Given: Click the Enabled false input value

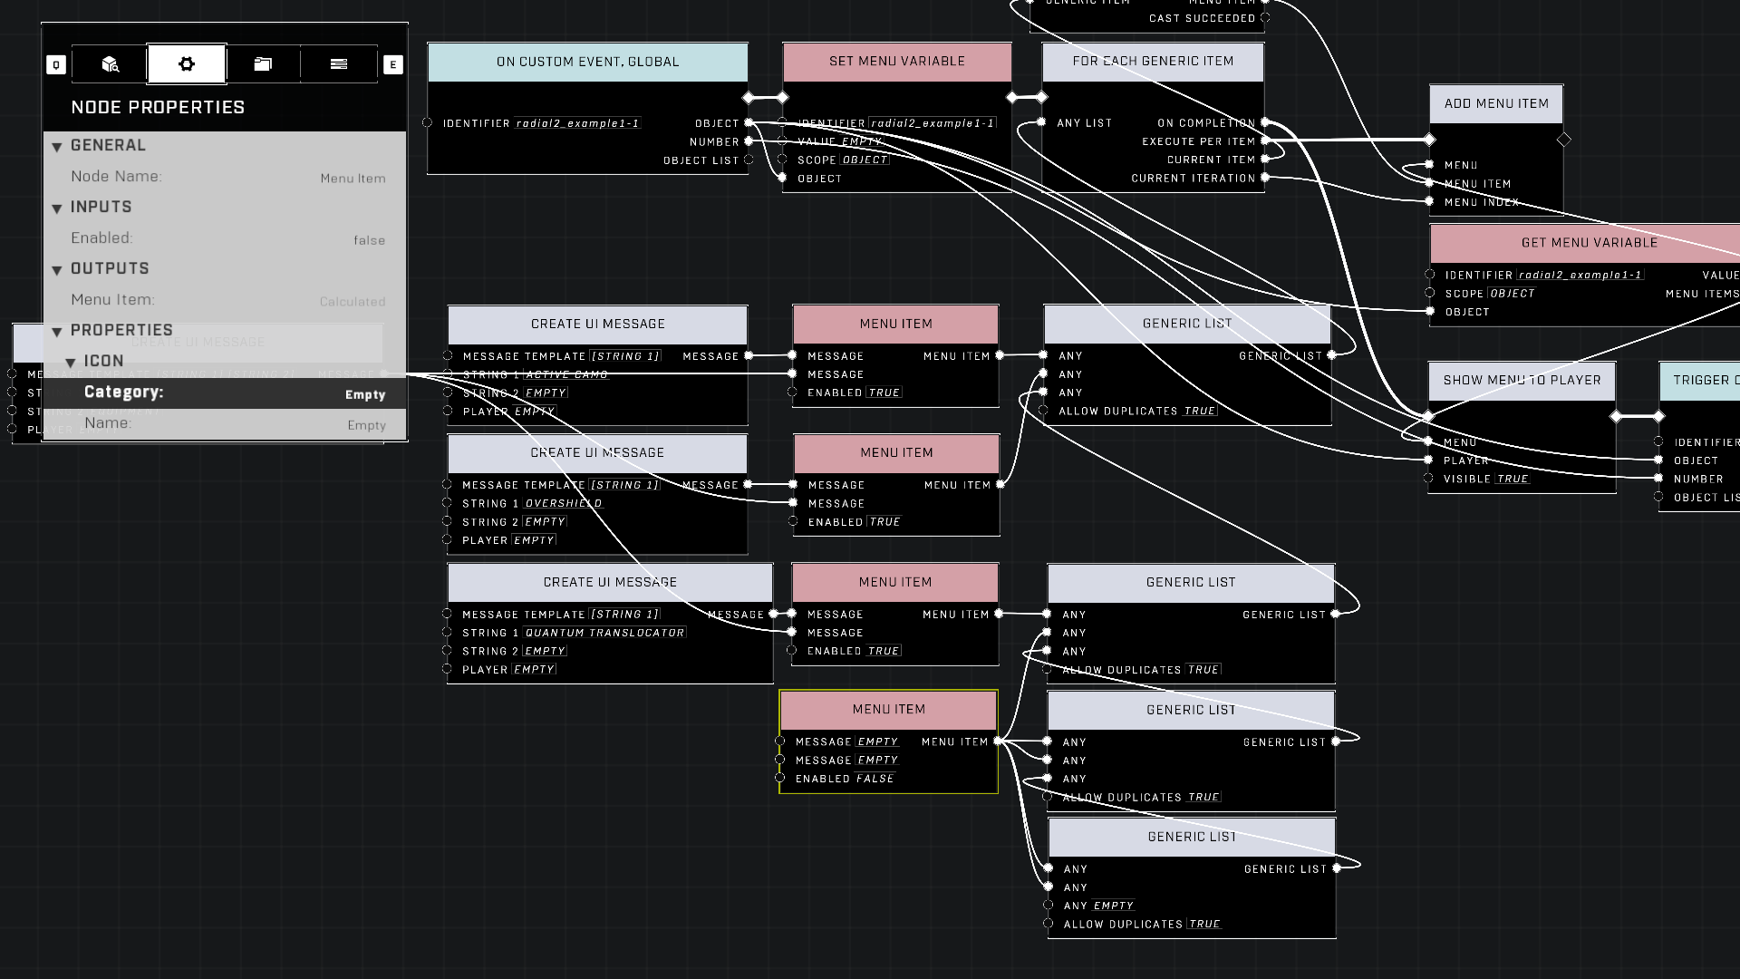Looking at the screenshot, I should click(x=369, y=240).
